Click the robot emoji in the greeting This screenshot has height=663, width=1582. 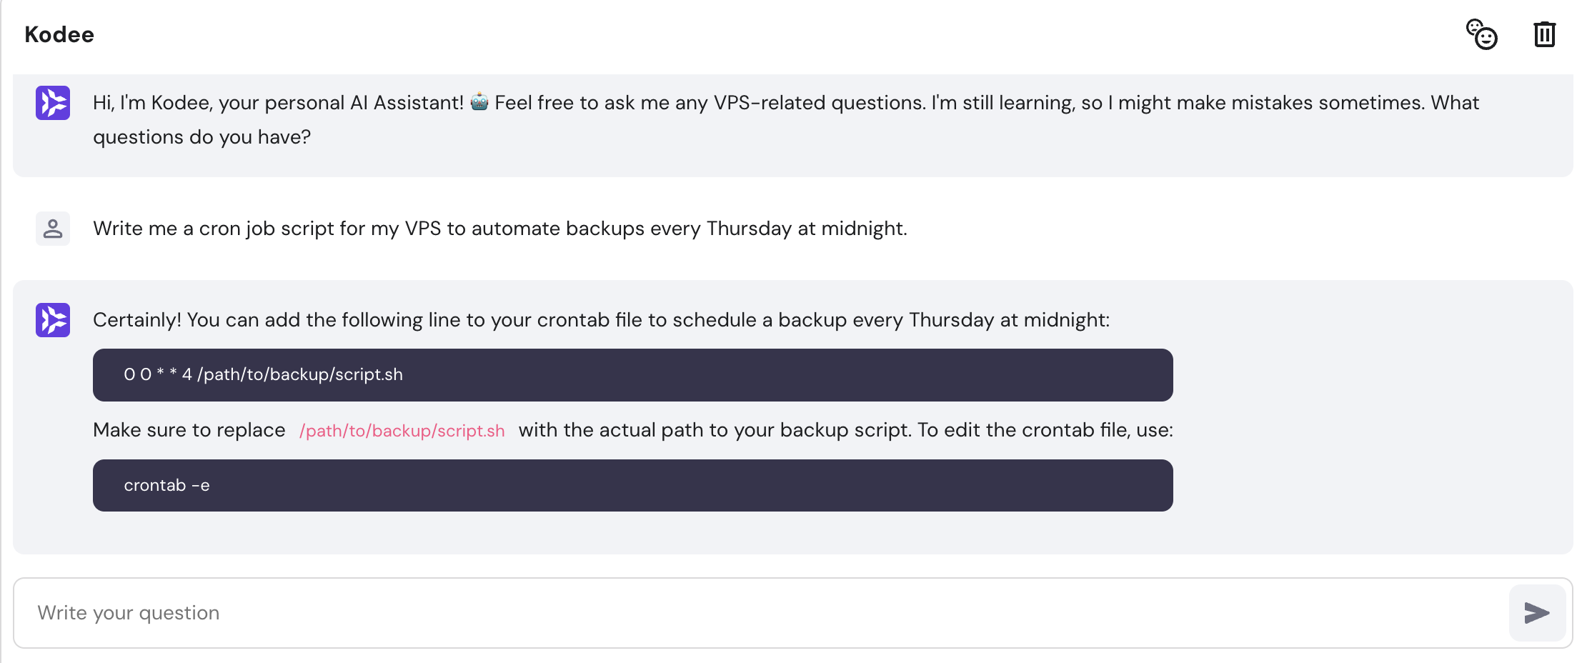click(479, 102)
